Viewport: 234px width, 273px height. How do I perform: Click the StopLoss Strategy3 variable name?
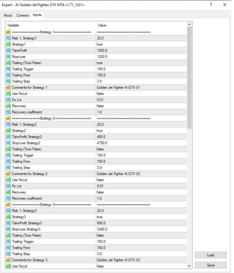pyautogui.click(x=26, y=229)
